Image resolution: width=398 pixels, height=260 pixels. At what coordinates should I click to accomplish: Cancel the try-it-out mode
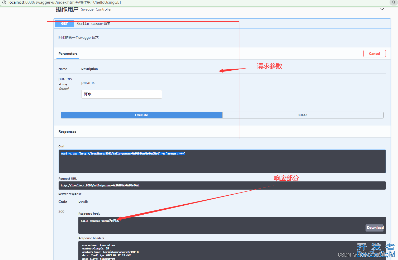click(375, 54)
